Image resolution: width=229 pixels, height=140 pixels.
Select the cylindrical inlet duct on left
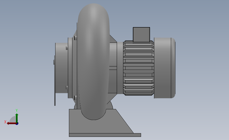point(62,68)
